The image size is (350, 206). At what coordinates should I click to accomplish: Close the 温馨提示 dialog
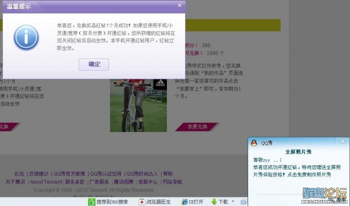tap(179, 5)
